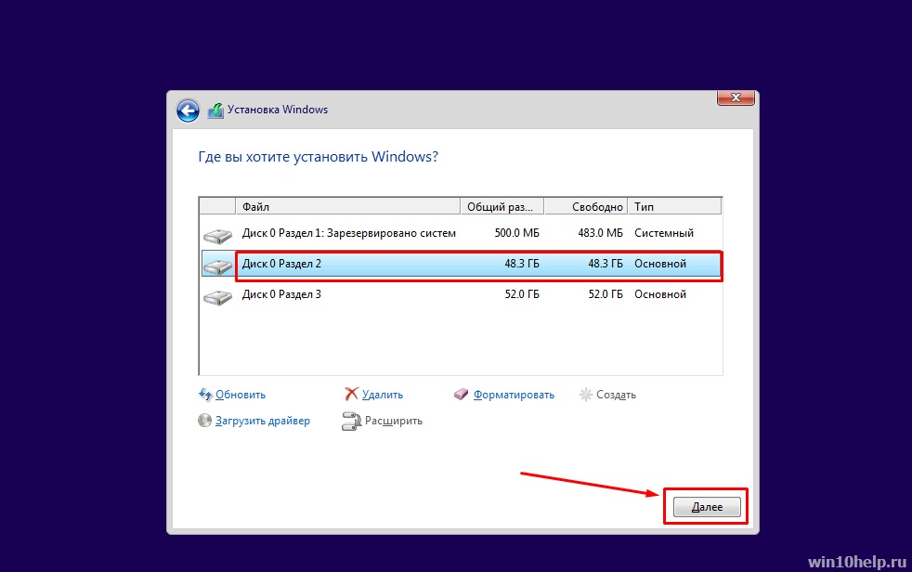The image size is (912, 572).
Task: Open the Форматировать link
Action: 514,395
